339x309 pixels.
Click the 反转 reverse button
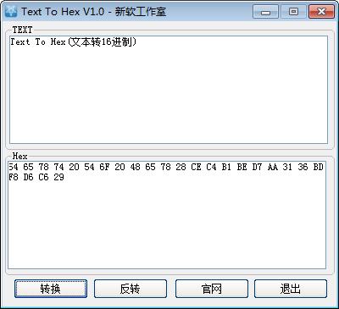[x=131, y=289]
